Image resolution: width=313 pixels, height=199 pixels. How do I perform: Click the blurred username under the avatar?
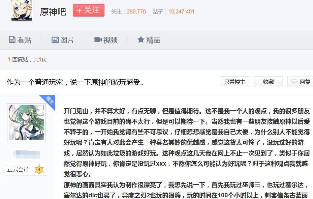point(27,154)
